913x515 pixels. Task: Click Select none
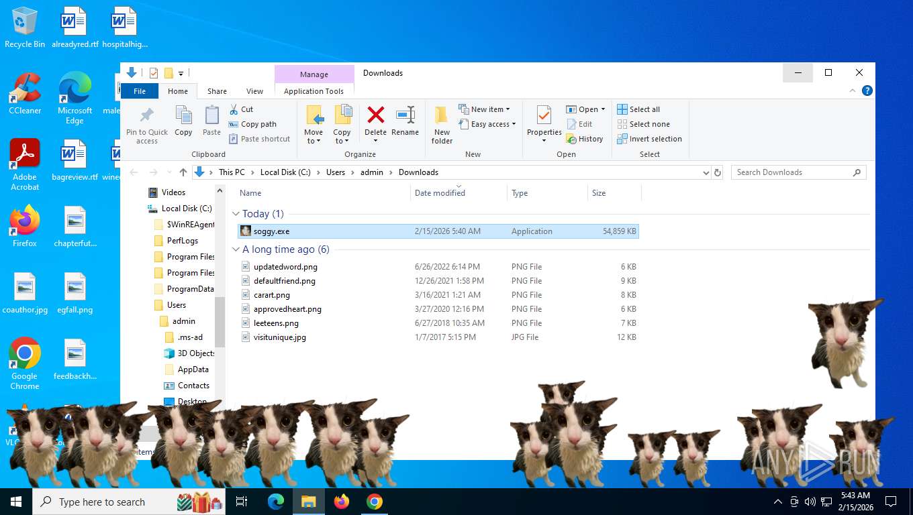(x=643, y=124)
